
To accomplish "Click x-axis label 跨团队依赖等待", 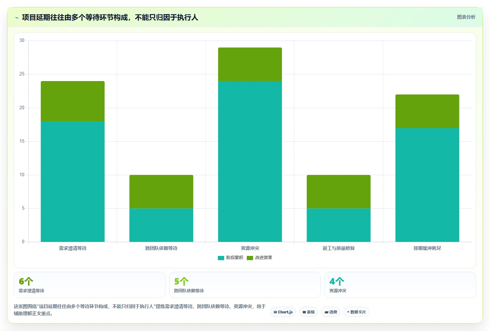I will [161, 249].
